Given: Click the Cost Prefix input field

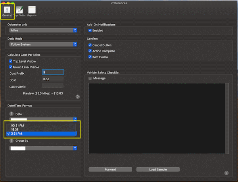Looking at the screenshot, I should [53, 72].
